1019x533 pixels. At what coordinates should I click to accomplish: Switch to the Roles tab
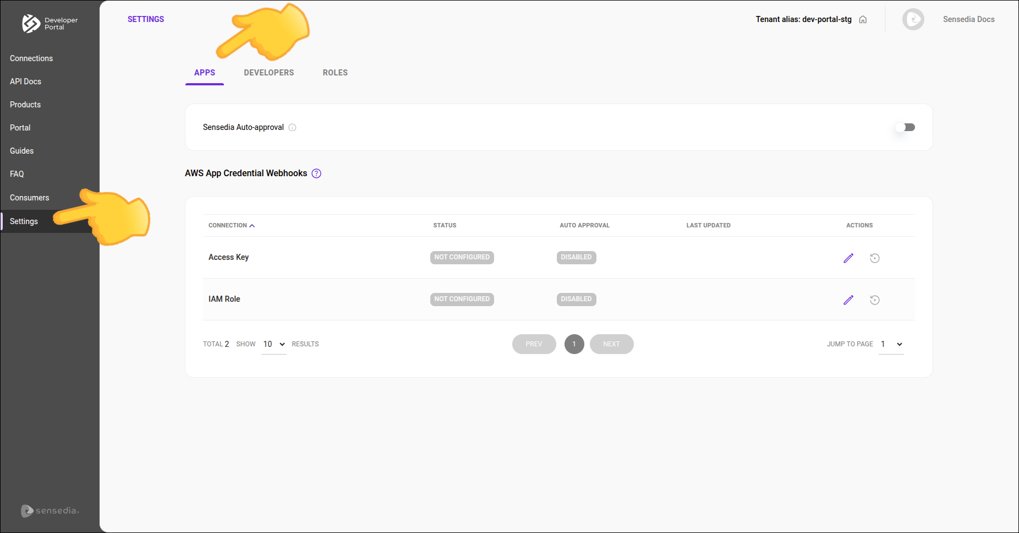click(x=335, y=73)
